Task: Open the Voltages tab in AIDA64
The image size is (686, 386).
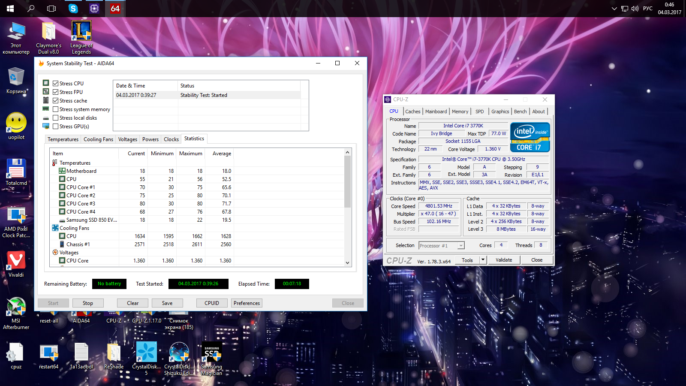Action: coord(128,139)
